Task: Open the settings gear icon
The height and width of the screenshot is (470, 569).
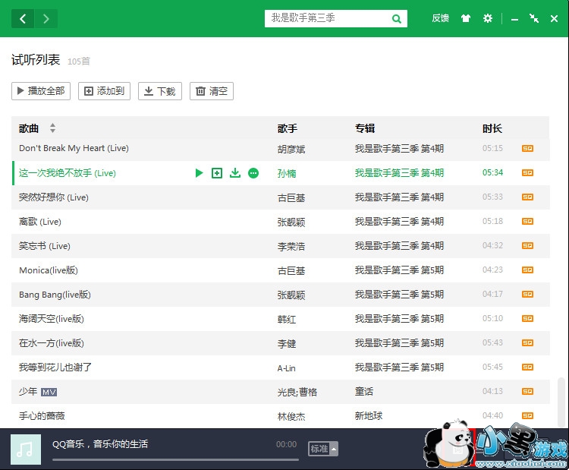Action: coord(488,19)
